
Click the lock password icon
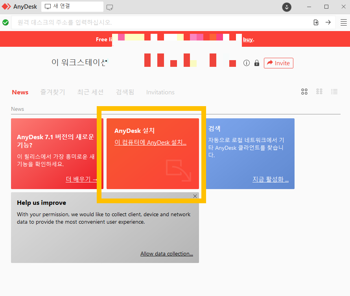pos(257,63)
